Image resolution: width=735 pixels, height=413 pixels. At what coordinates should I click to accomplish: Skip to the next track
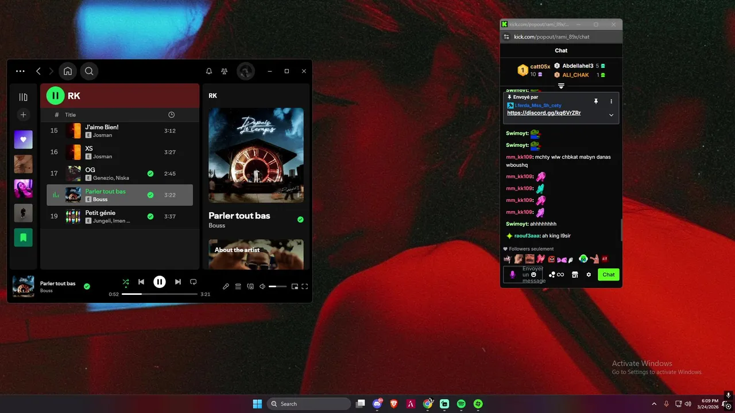tap(178, 282)
